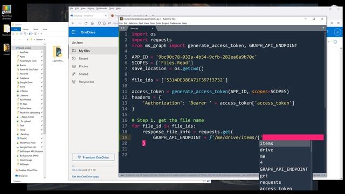Open the Sublime Text Find menu
Image resolution: width=345 pixels, height=194 pixels.
coord(141,23)
